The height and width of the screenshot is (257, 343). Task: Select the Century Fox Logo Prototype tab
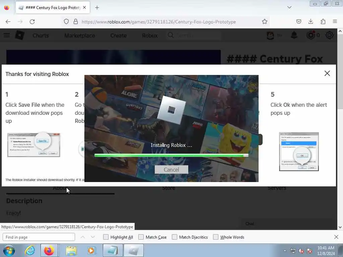pyautogui.click(x=53, y=8)
